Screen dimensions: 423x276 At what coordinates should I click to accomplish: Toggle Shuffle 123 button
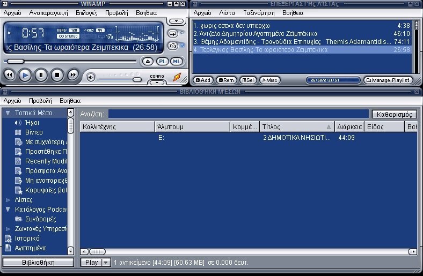coord(173,46)
